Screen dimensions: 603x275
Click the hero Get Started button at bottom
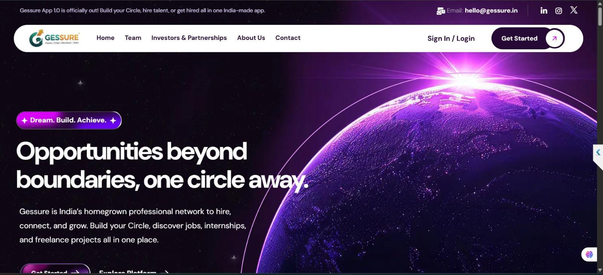[55, 269]
